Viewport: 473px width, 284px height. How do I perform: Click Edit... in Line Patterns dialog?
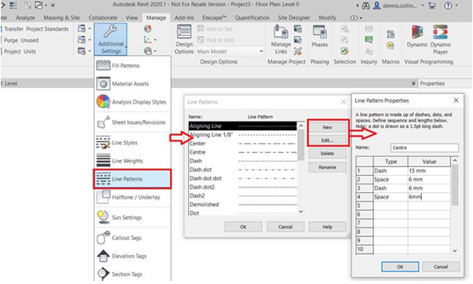click(x=327, y=140)
